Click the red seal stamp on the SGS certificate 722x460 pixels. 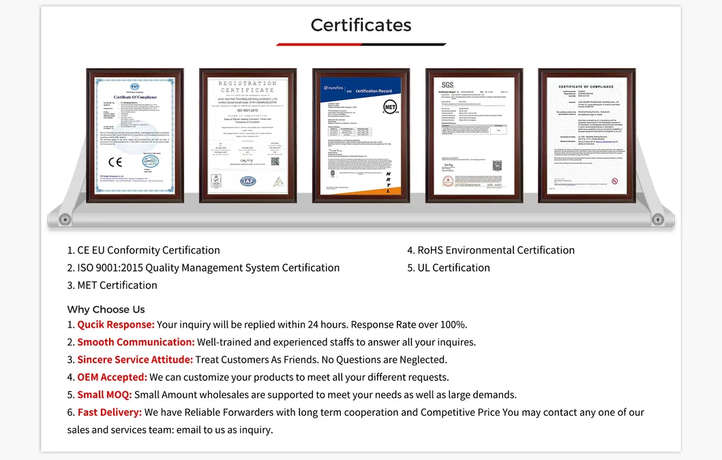(x=448, y=181)
